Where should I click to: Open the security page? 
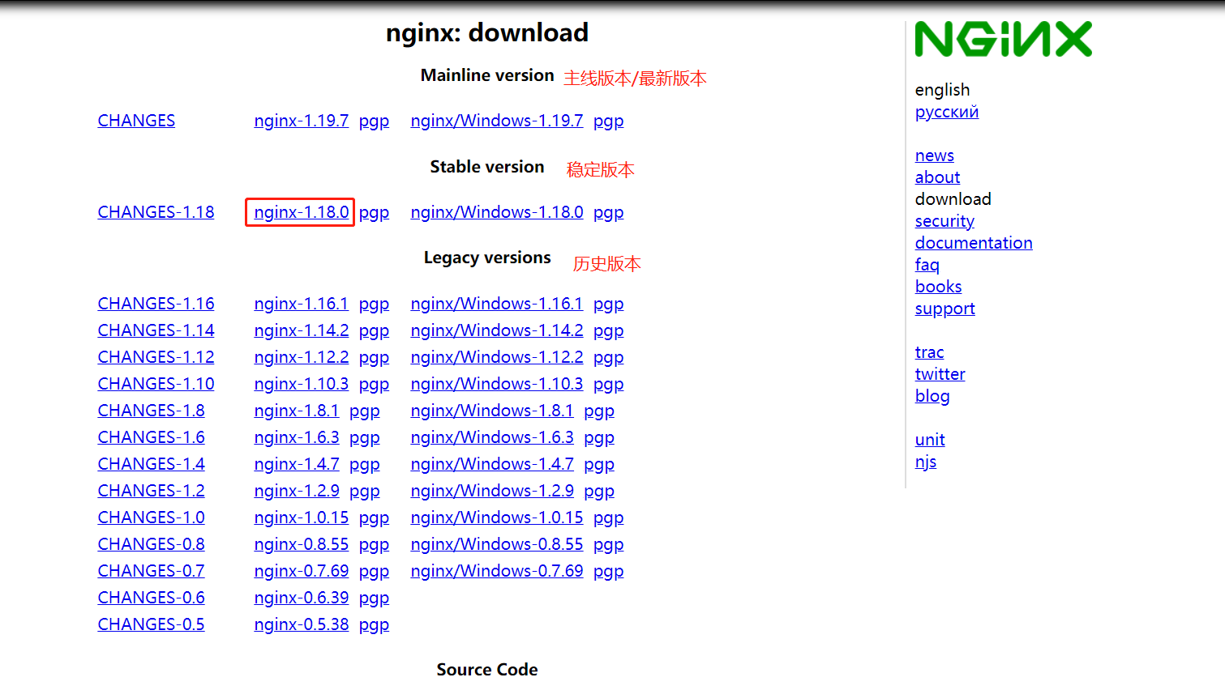944,221
